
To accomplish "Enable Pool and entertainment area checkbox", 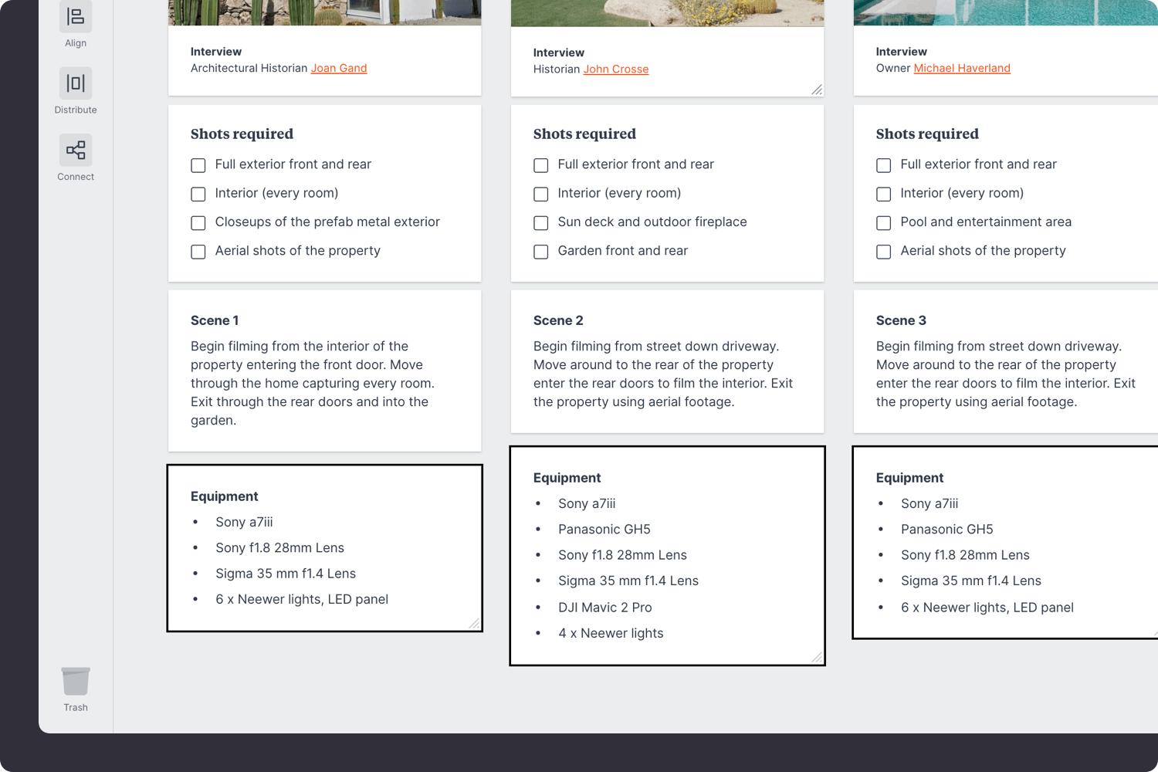I will point(884,223).
